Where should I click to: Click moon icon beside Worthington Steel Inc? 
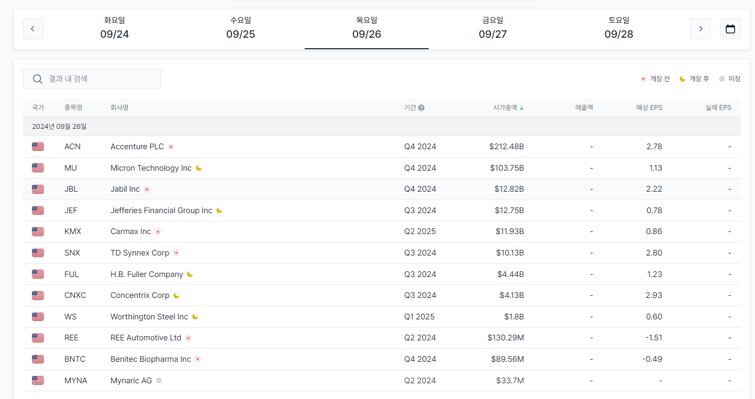click(x=195, y=317)
